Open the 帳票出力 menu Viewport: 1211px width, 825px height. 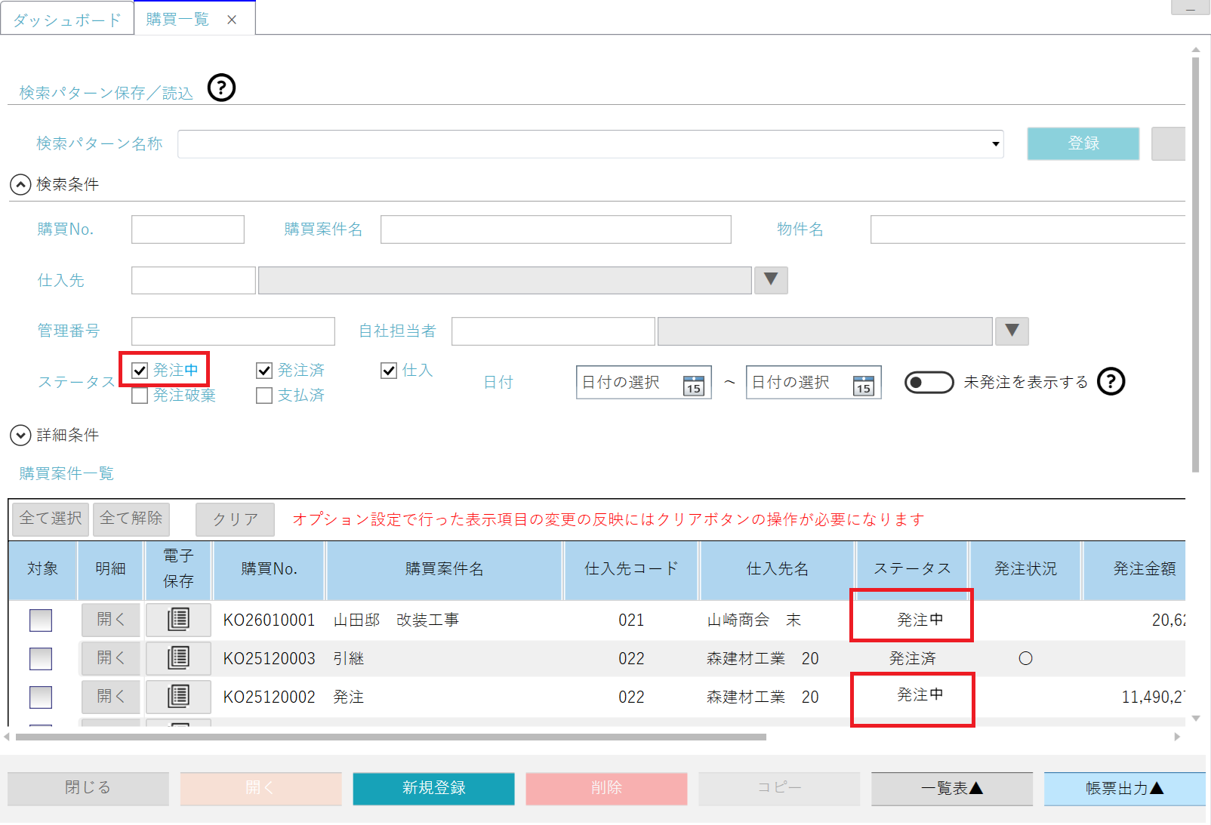point(1124,789)
